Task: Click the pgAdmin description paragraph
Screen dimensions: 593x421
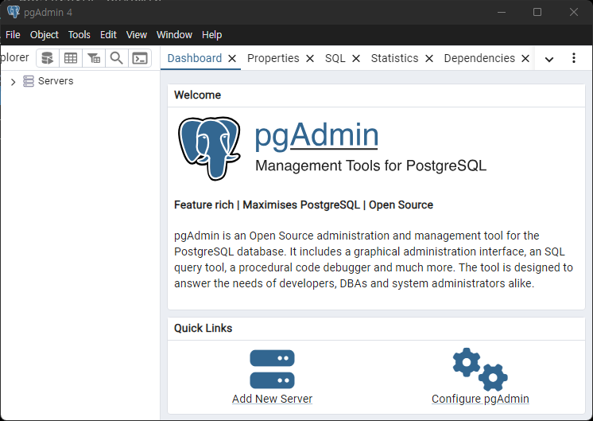Action: coord(374,259)
